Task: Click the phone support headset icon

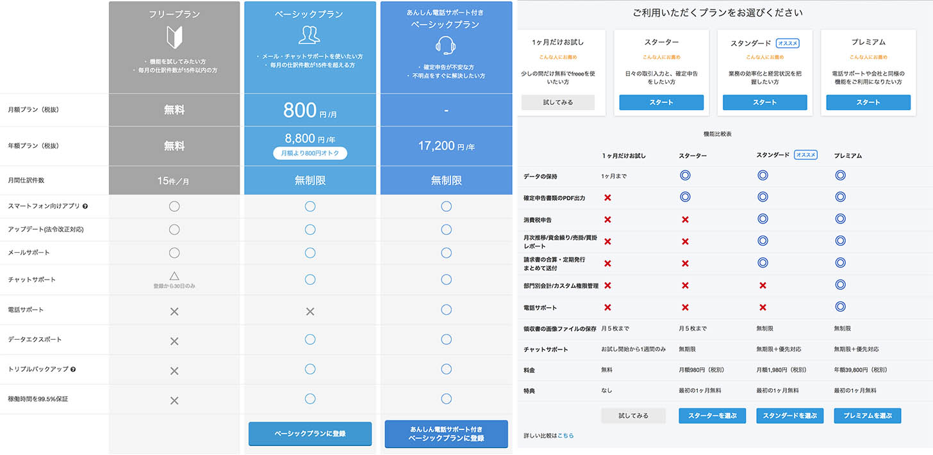Action: pos(446,46)
